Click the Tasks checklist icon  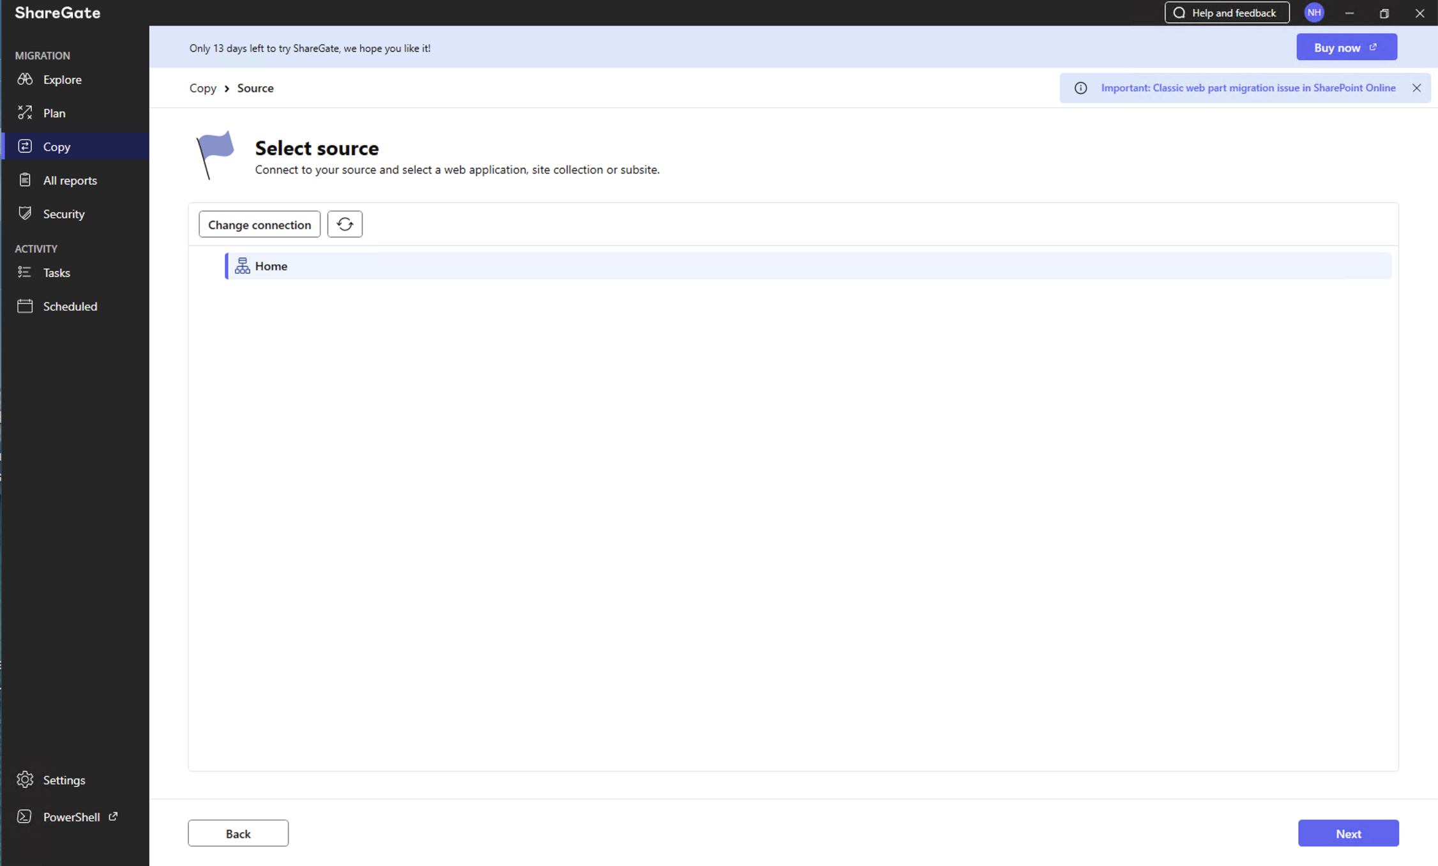coord(25,272)
